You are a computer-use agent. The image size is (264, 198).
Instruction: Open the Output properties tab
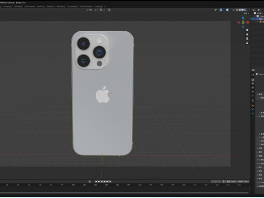[252, 84]
